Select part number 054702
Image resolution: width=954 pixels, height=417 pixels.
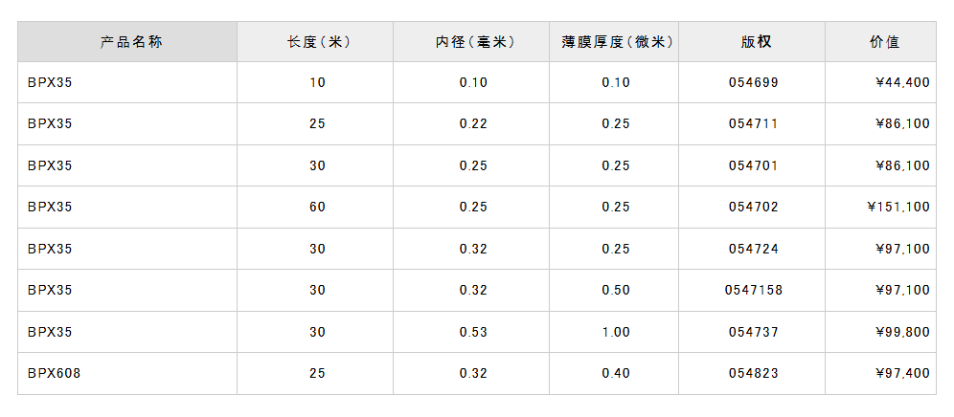pos(754,208)
